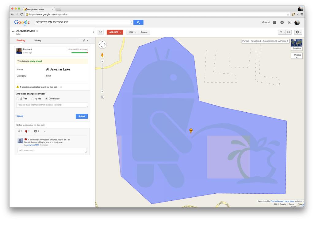
Task: Open Chrome hamburger menu
Action: click(x=302, y=14)
